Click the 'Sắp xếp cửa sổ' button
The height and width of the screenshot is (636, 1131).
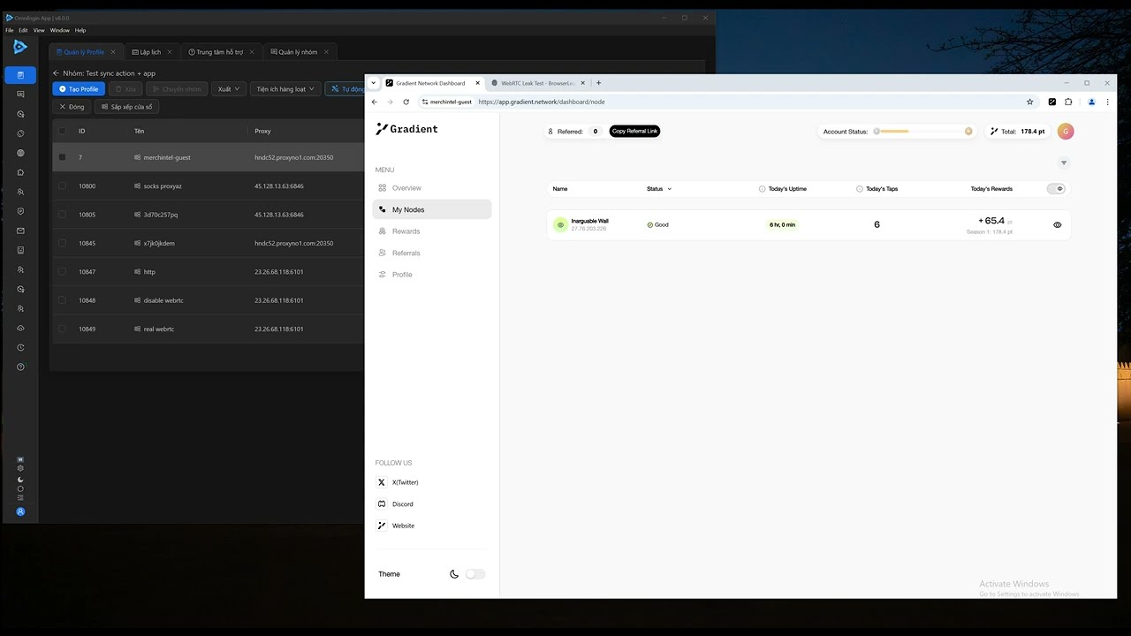coord(127,107)
